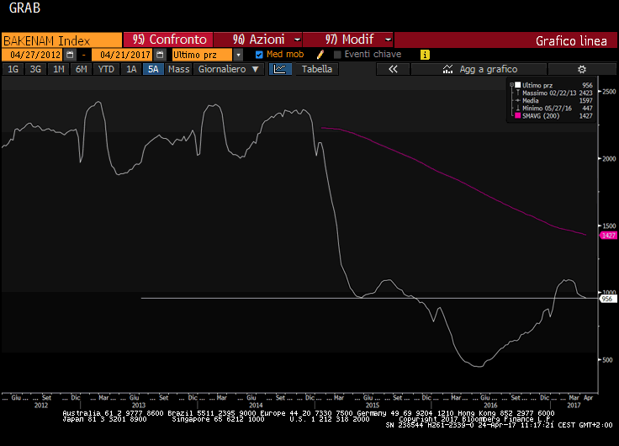This screenshot has width=619, height=446.
Task: Enable the Eventi chiave checkbox
Action: (337, 55)
